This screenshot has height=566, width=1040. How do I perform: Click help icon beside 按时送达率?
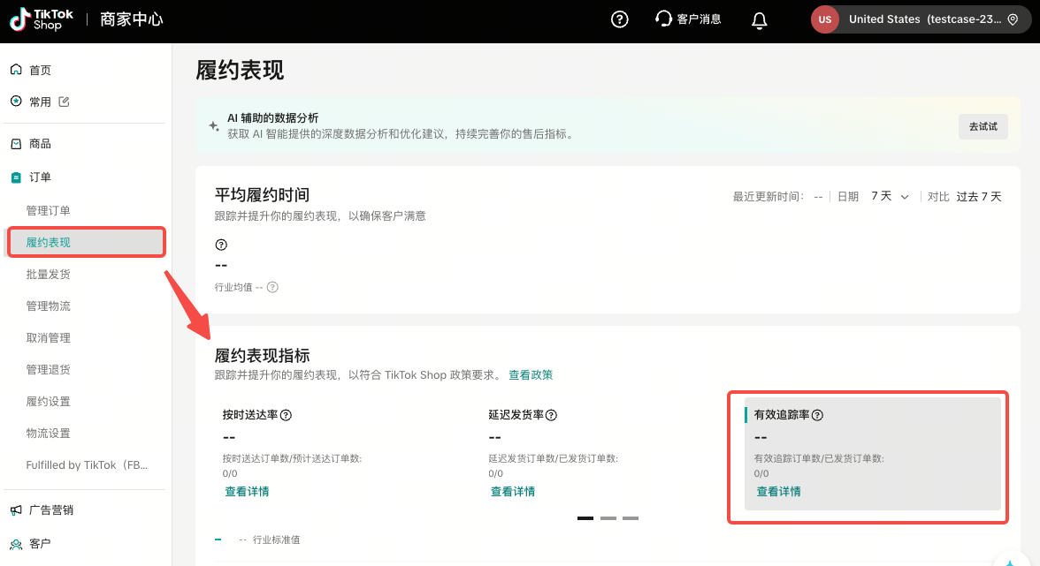click(286, 415)
